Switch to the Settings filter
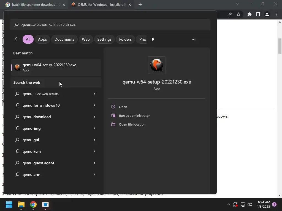 (x=104, y=39)
